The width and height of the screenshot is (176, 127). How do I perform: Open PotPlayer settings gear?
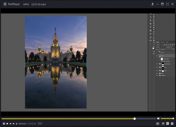coord(172,123)
